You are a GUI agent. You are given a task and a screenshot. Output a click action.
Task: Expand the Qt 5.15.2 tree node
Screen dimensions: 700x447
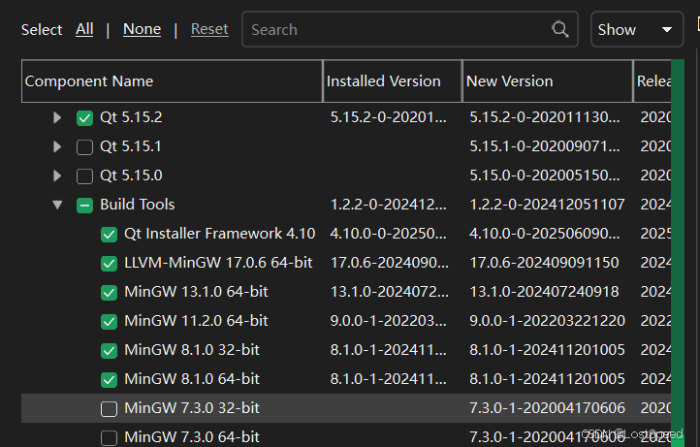click(x=57, y=117)
